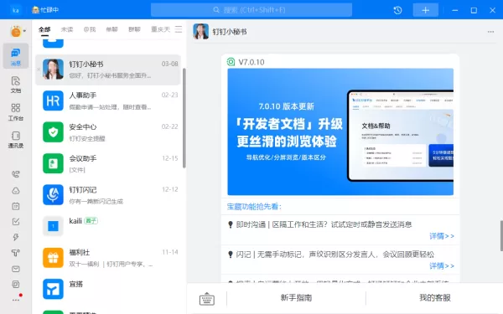Open the 工作台 workbench section
This screenshot has height=314, width=503.
point(16,112)
